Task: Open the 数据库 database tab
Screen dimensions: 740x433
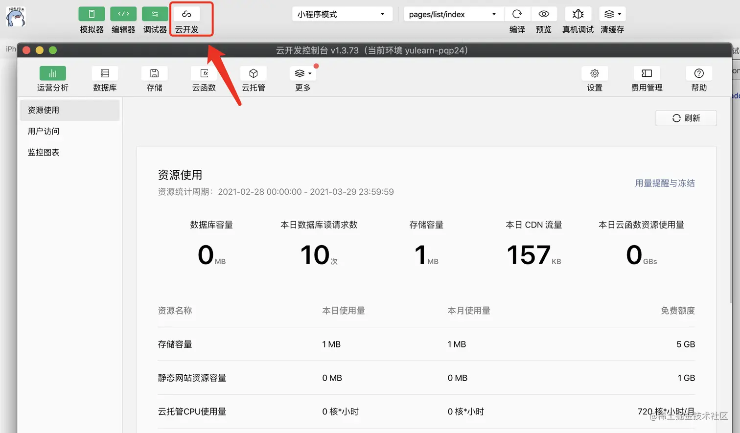Action: pos(105,73)
